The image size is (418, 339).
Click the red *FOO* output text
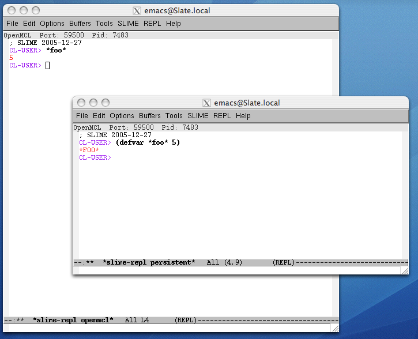click(89, 150)
